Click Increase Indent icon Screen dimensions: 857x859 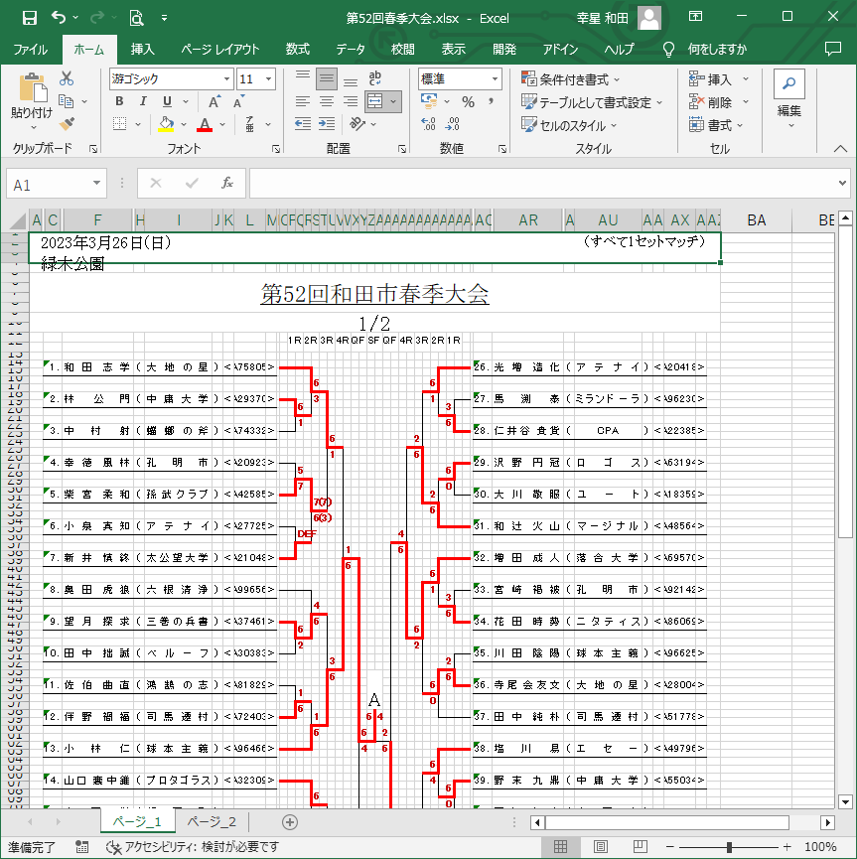pyautogui.click(x=327, y=124)
